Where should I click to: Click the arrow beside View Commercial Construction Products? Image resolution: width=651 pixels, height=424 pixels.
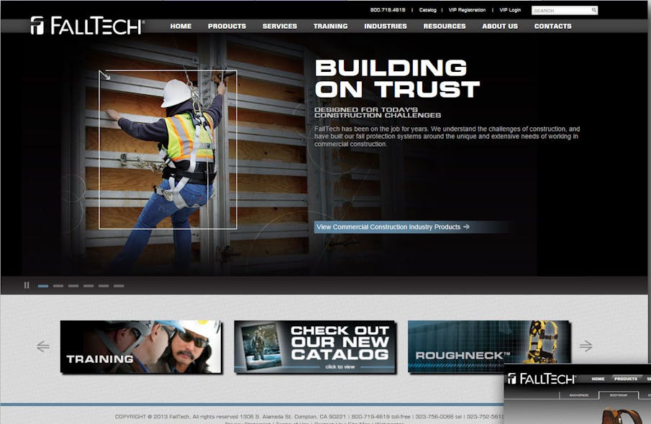coord(468,226)
